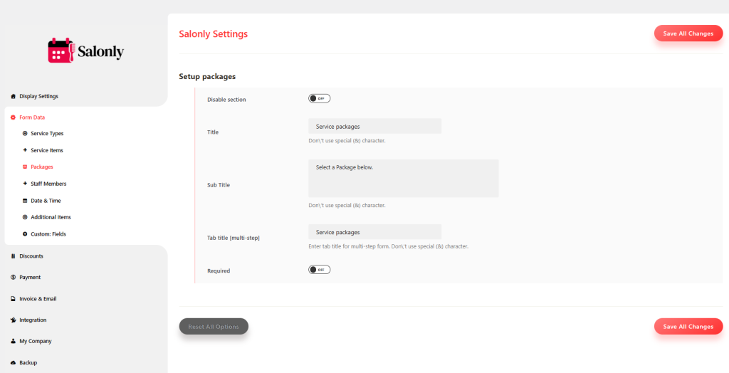
Task: Click the Reset All Options button
Action: click(x=214, y=327)
